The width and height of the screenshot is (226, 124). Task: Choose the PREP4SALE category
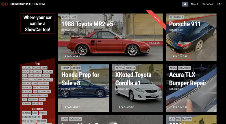point(41,121)
